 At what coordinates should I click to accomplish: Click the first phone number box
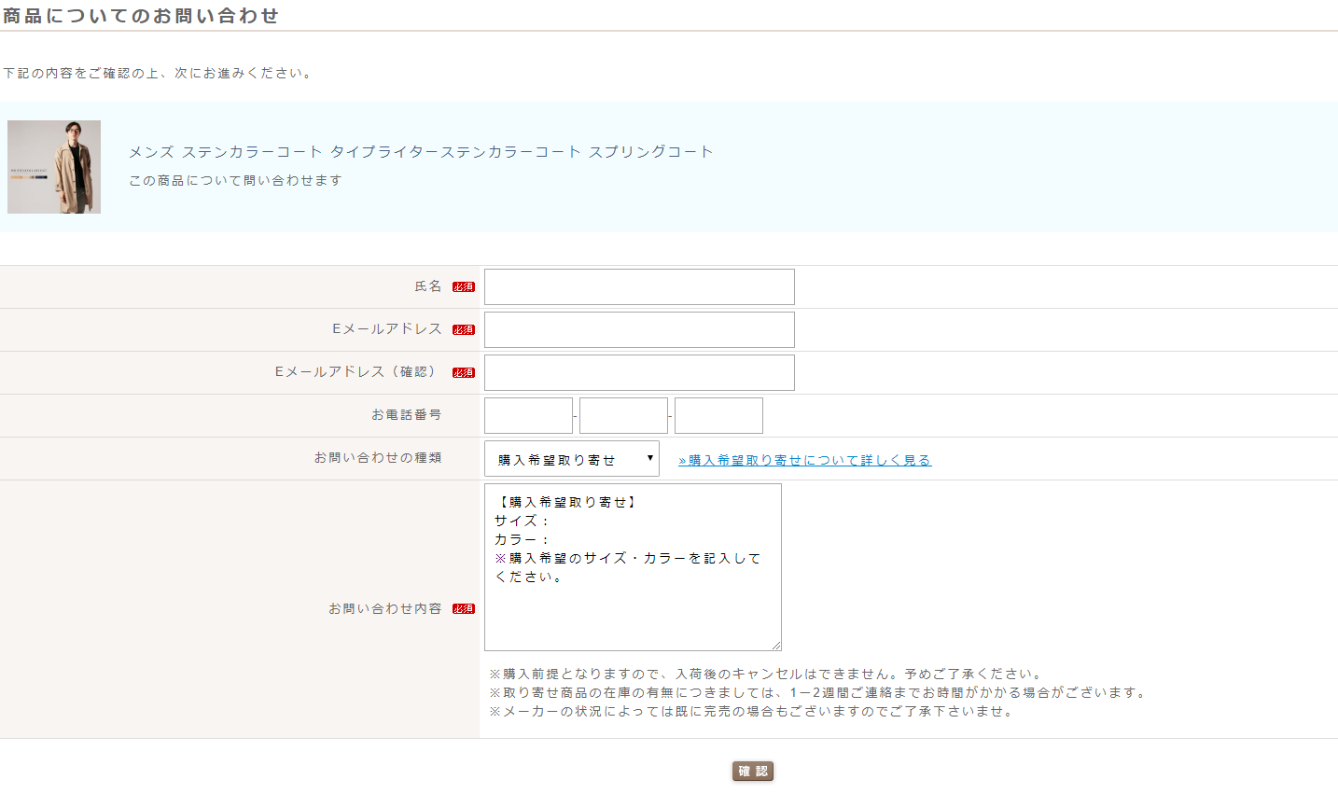point(528,415)
